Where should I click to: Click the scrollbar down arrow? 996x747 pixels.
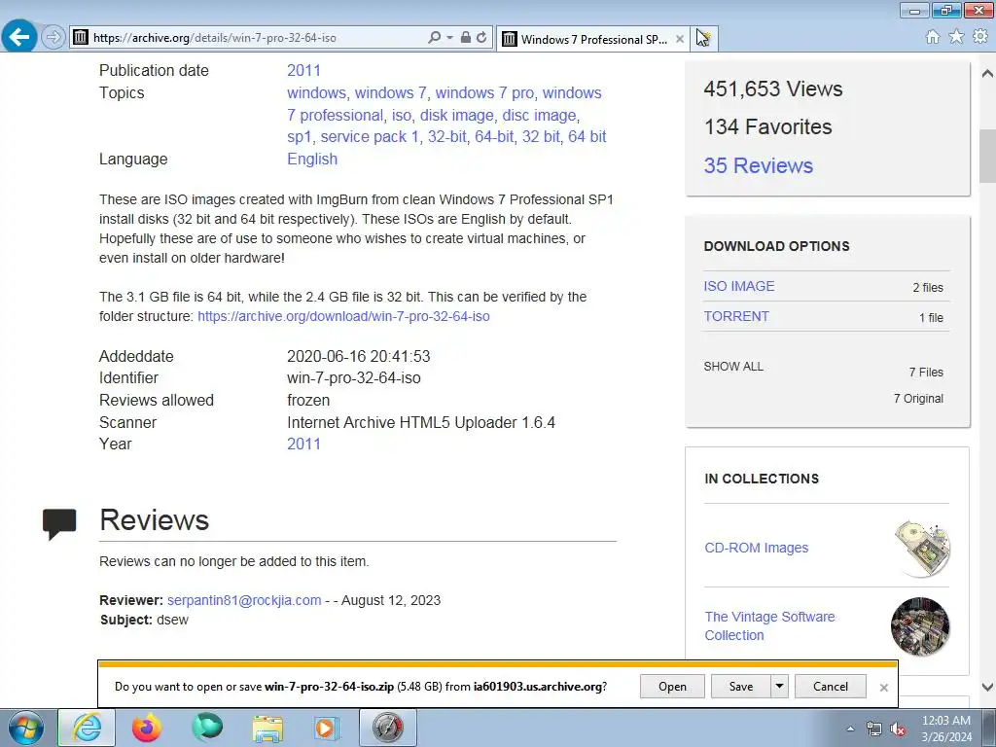click(987, 687)
